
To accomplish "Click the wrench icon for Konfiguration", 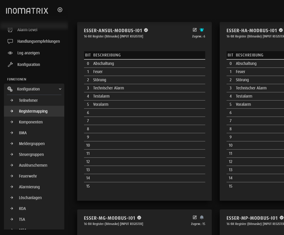I will pos(10,65).
